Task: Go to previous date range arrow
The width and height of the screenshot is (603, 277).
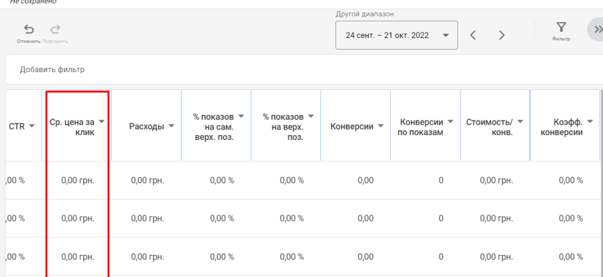Action: 473,35
